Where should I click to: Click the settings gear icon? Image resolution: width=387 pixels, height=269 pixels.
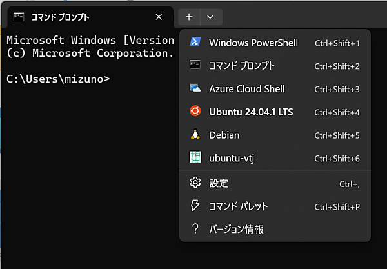click(x=195, y=183)
